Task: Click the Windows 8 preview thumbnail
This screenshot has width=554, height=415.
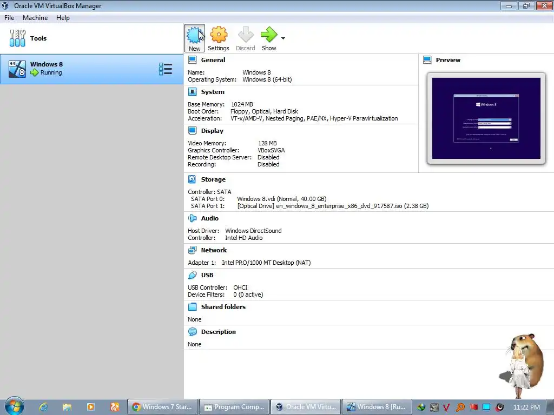Action: [486, 118]
